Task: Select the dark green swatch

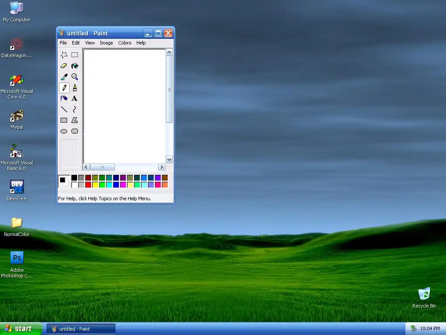Action: (x=102, y=178)
